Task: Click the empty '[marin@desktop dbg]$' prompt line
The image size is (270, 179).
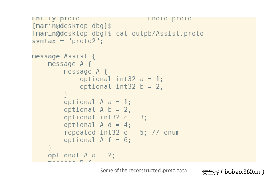Action: tap(71, 26)
